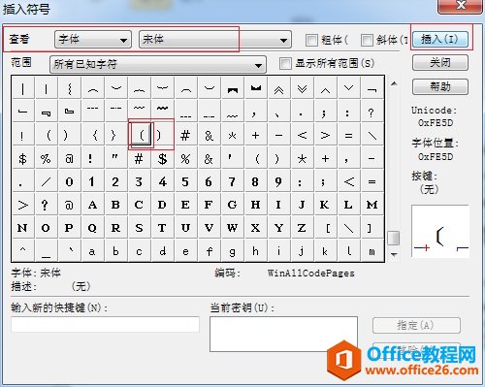The image size is (485, 387).
Task: Select the lowercase k symbol cell
Action: 325,250
